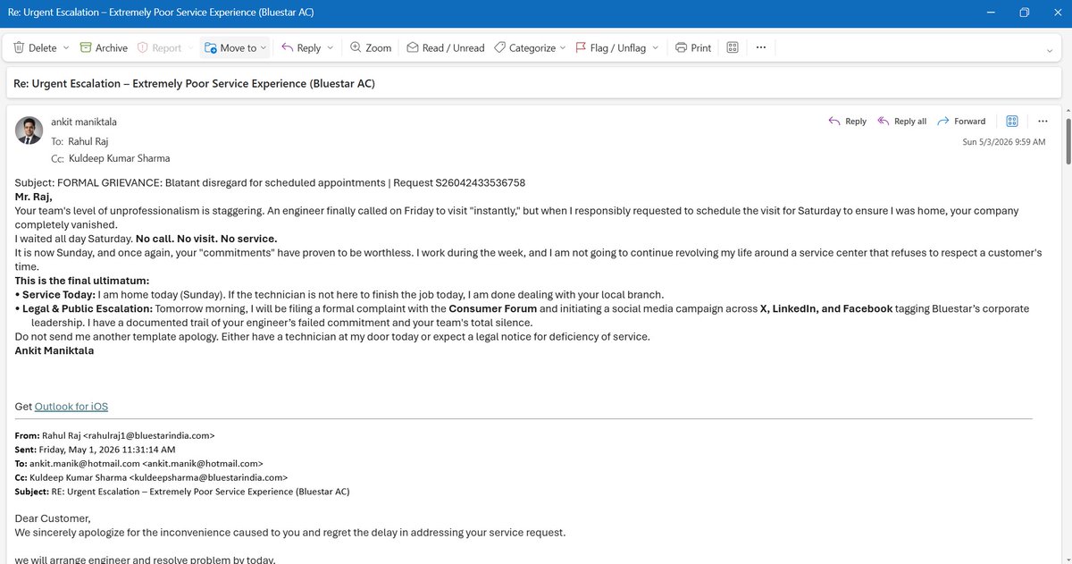Viewport: 1072px width, 564px height.
Task: Click the Move to button
Action: click(230, 48)
